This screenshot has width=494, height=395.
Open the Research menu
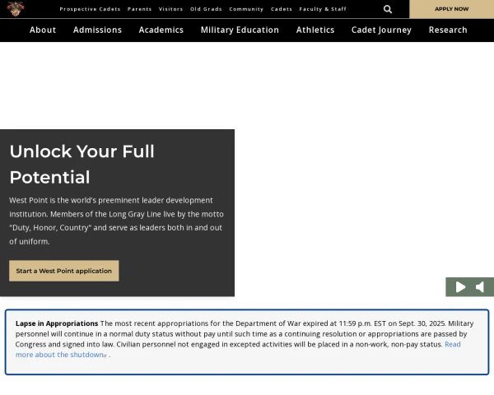click(x=448, y=30)
